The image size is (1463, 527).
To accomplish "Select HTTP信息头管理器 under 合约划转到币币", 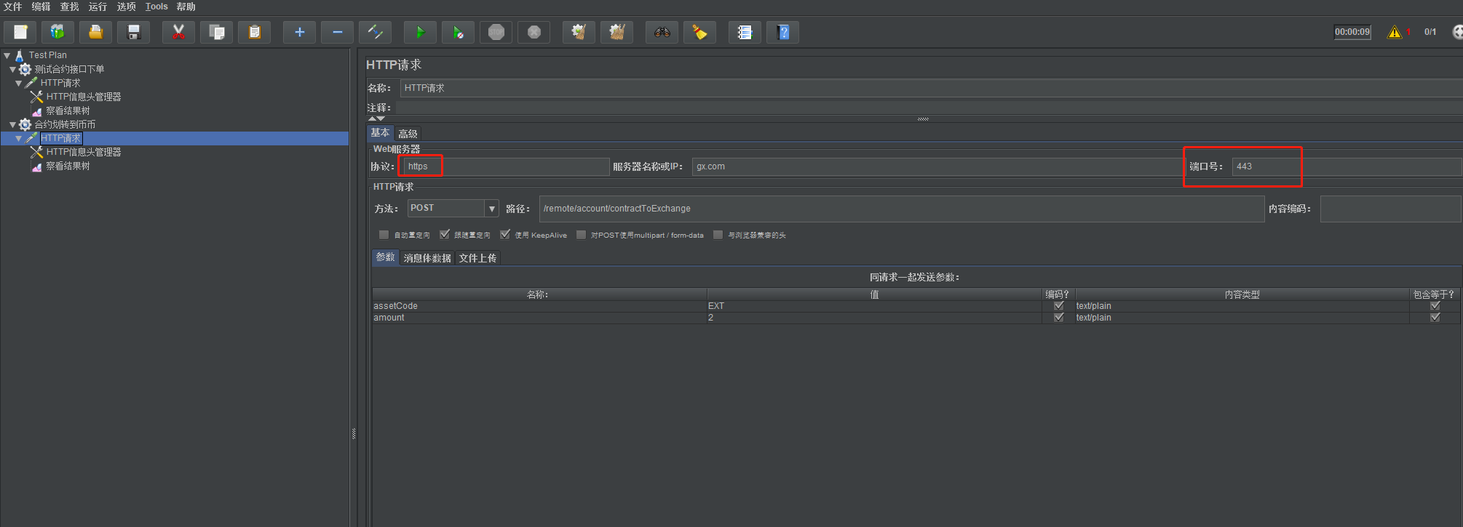I will [x=83, y=152].
